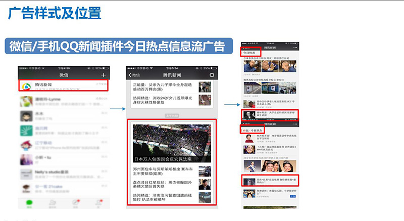
Task: Tap the plus icon in WeChat header
Action: [104, 75]
